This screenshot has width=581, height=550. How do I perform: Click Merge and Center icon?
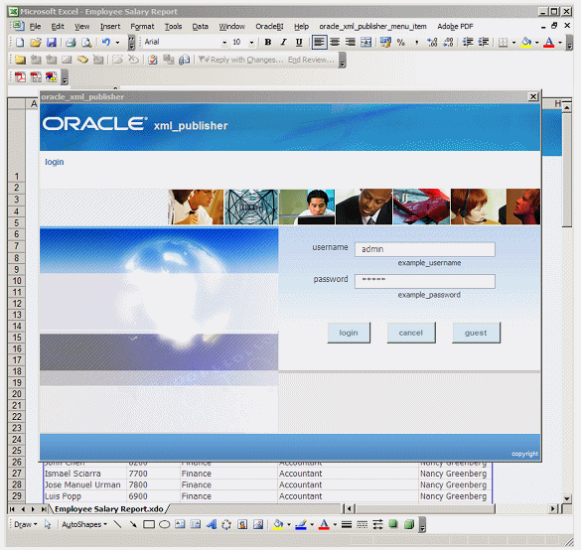pos(366,43)
